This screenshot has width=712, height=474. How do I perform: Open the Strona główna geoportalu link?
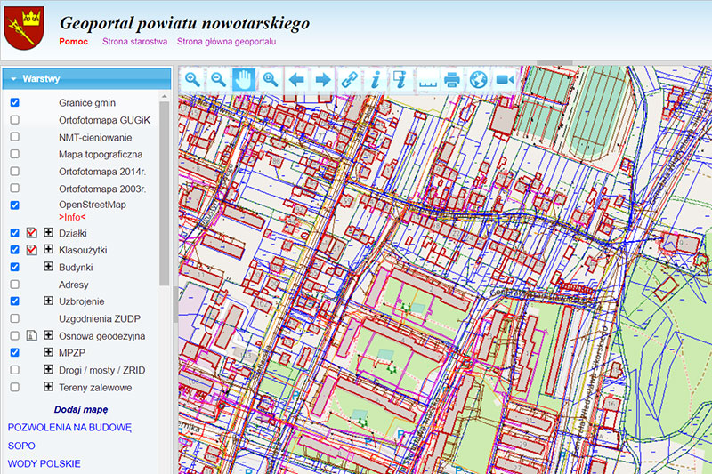pos(226,41)
